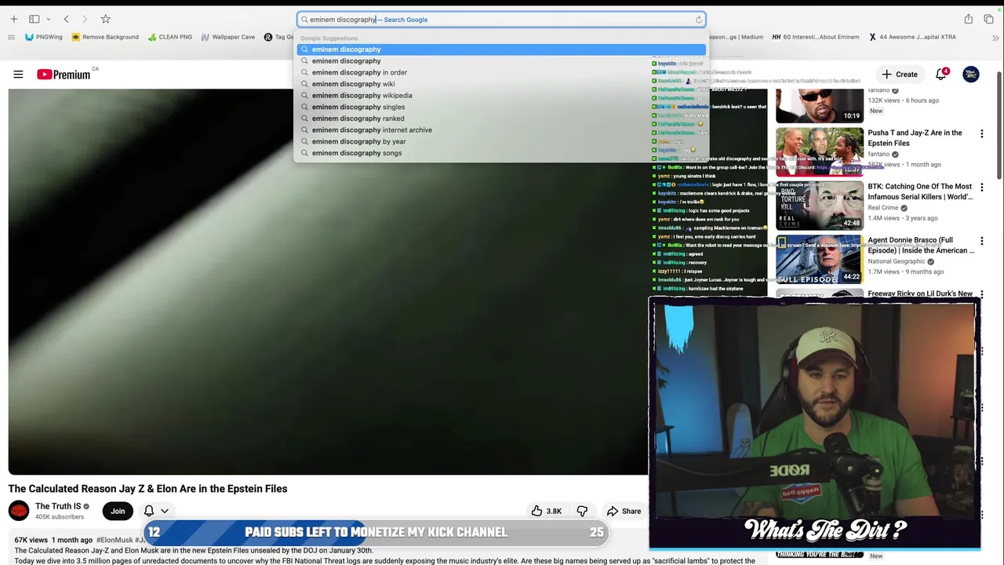Viewport: 1004px width, 565px height.
Task: Open YouTube notifications bell with badge
Action: point(941,75)
